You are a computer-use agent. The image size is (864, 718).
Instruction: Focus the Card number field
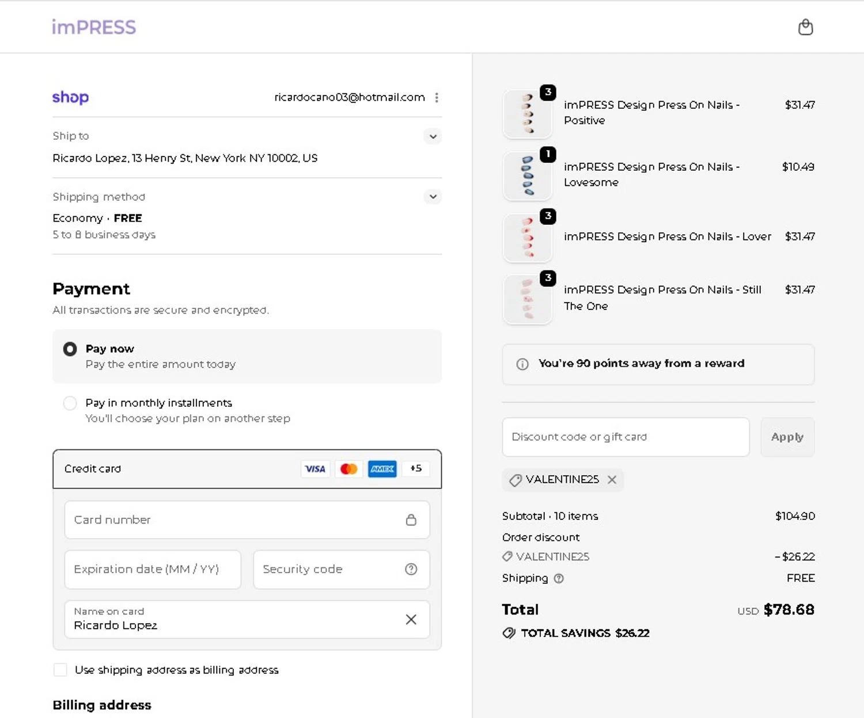(247, 520)
